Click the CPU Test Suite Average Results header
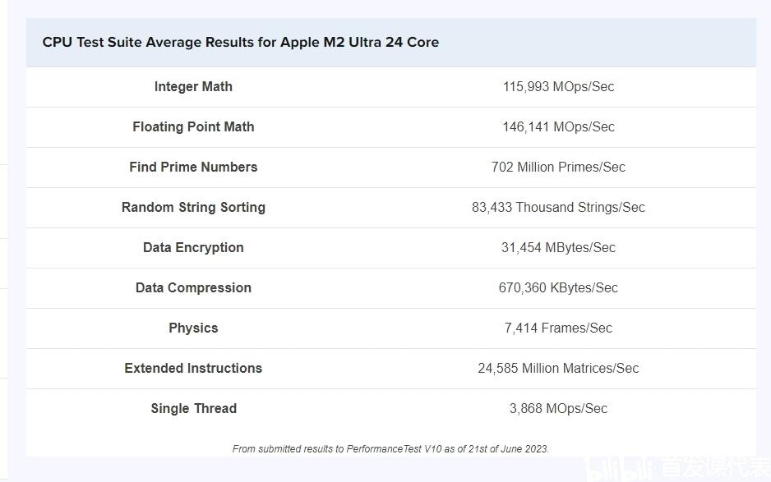 click(240, 42)
